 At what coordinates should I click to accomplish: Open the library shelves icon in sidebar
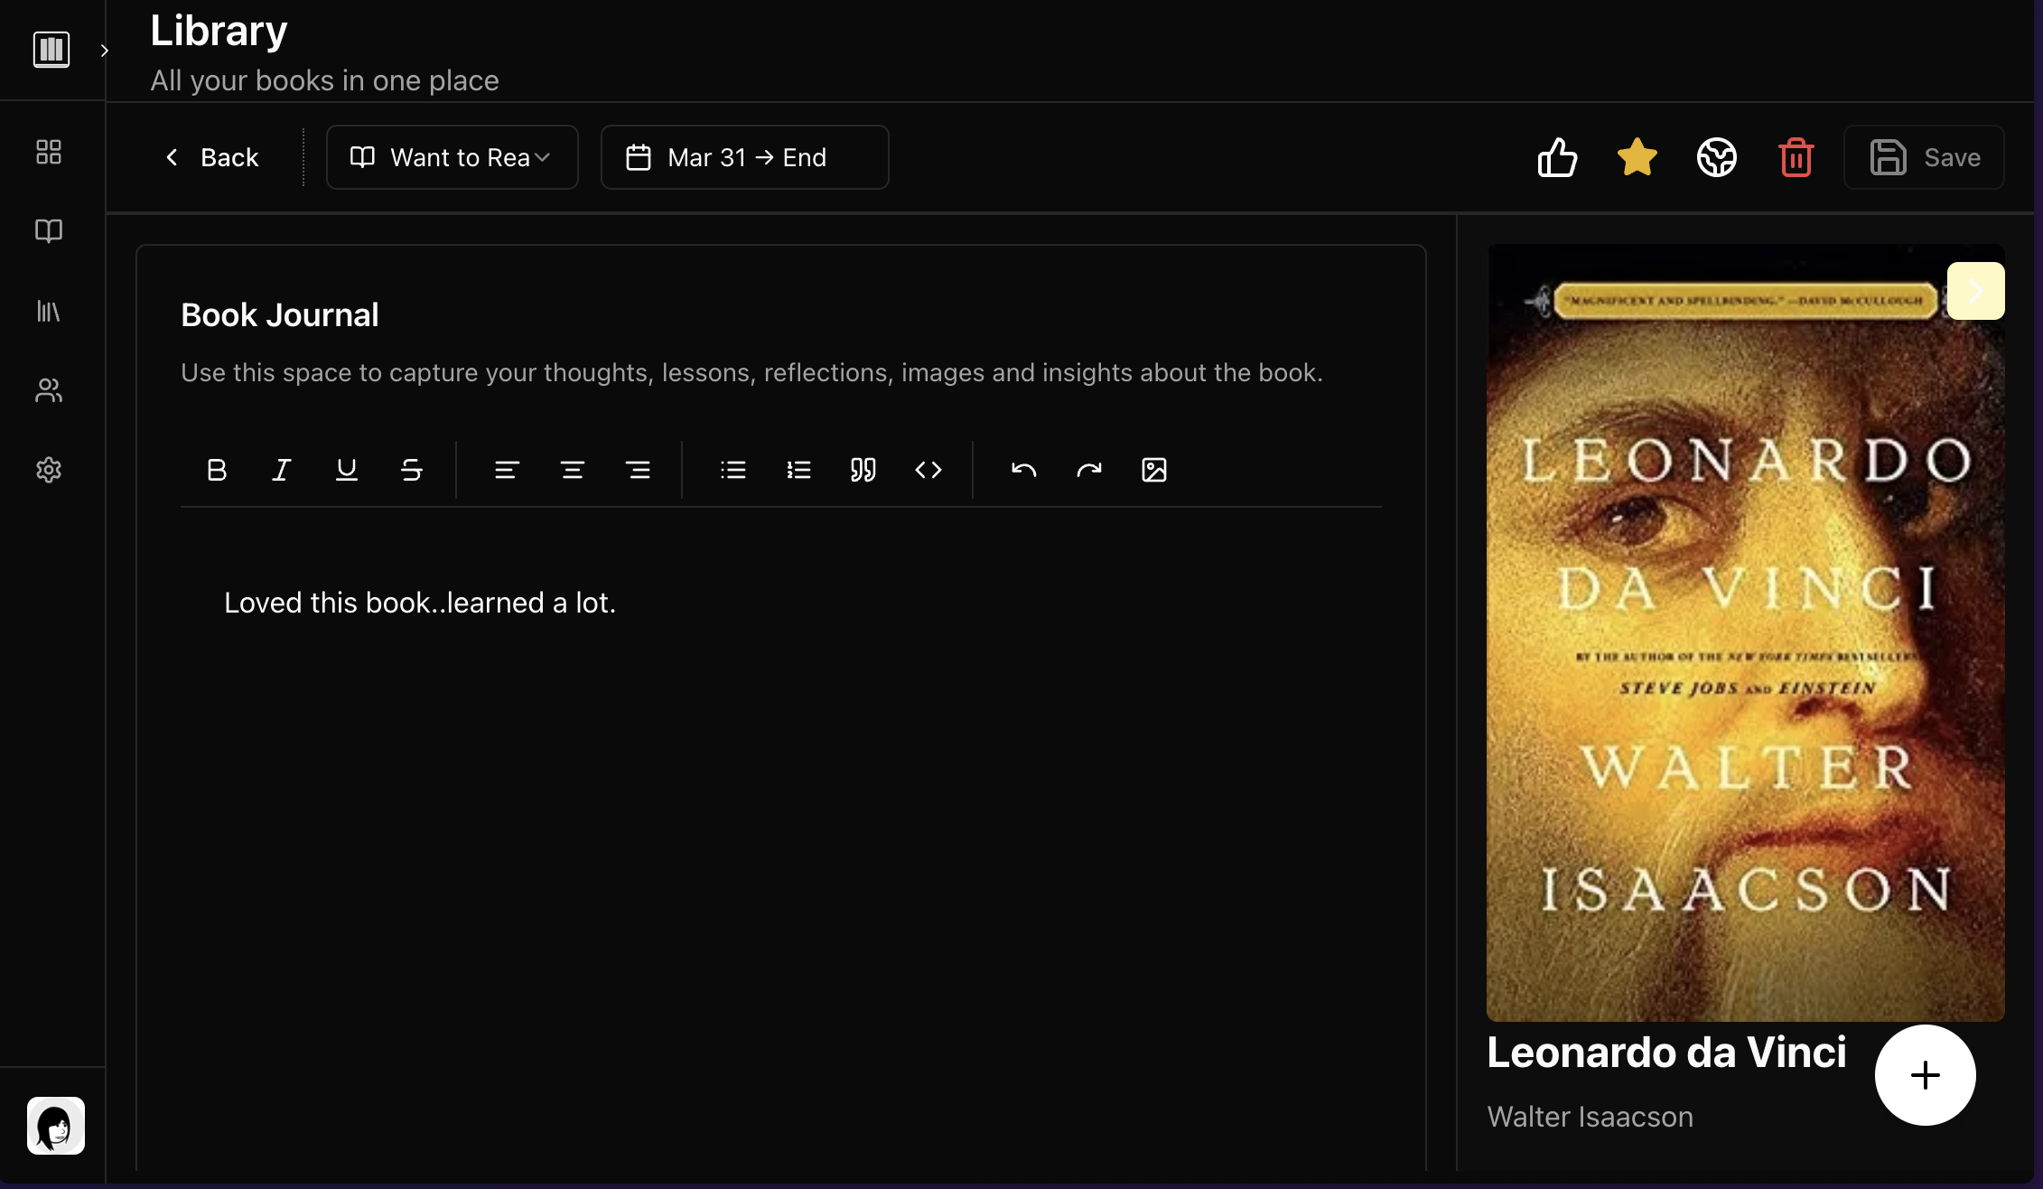(x=49, y=311)
